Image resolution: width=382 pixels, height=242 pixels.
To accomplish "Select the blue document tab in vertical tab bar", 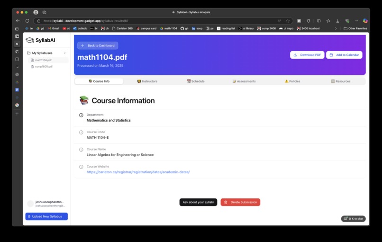I will coord(17,90).
